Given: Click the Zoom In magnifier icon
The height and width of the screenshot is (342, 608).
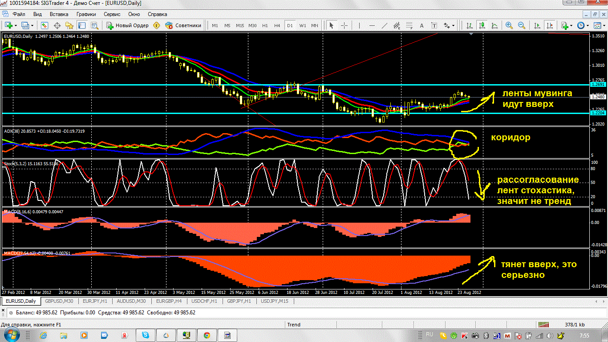Looking at the screenshot, I should 509,25.
